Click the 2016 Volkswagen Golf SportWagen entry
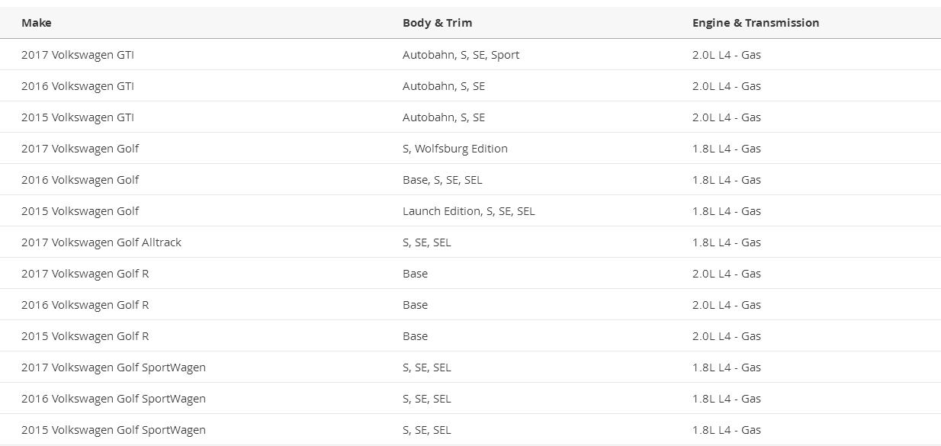This screenshot has width=941, height=446. pos(114,399)
